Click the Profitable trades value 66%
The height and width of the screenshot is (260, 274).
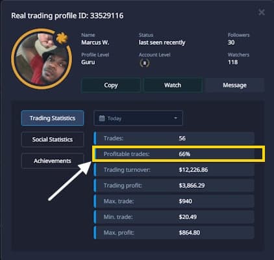pos(184,154)
